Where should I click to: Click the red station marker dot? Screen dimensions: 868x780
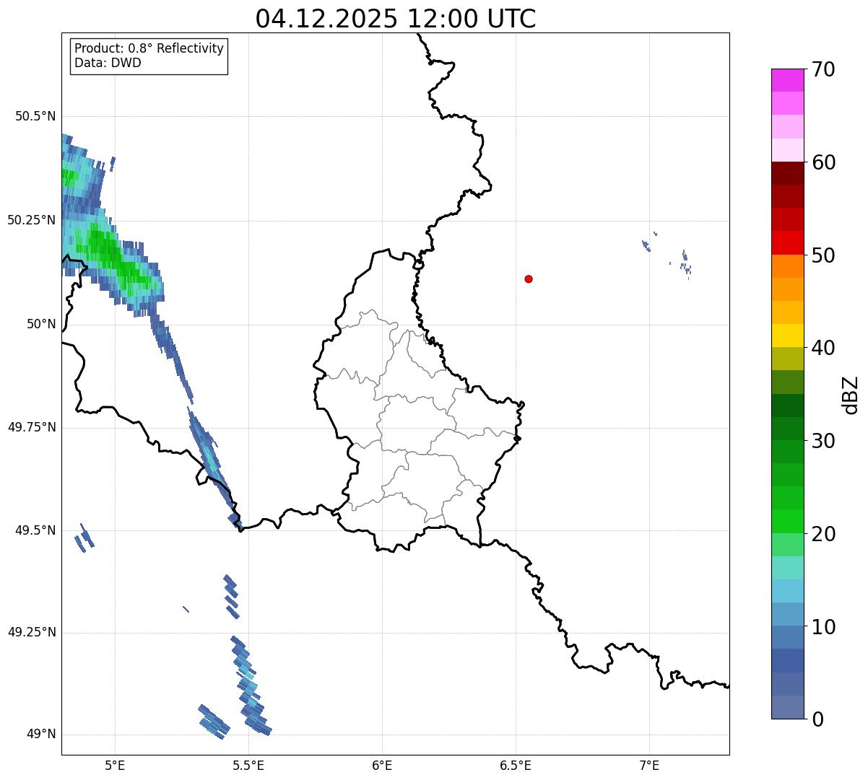(529, 279)
